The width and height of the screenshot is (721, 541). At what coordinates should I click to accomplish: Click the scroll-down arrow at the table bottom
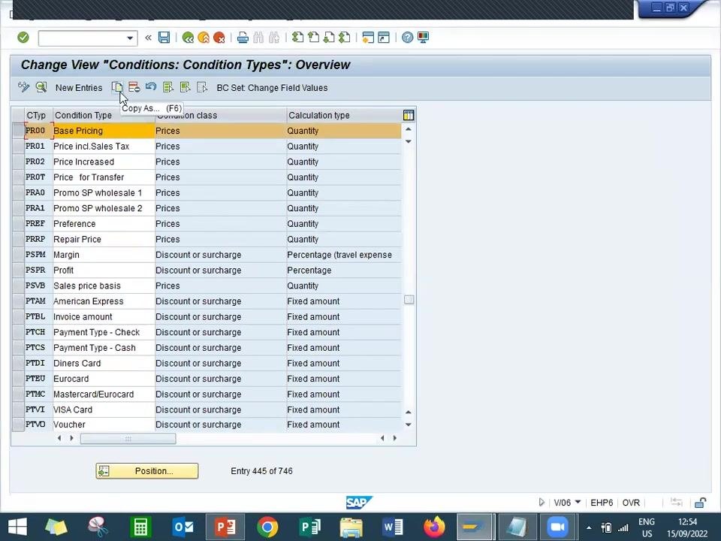[409, 425]
